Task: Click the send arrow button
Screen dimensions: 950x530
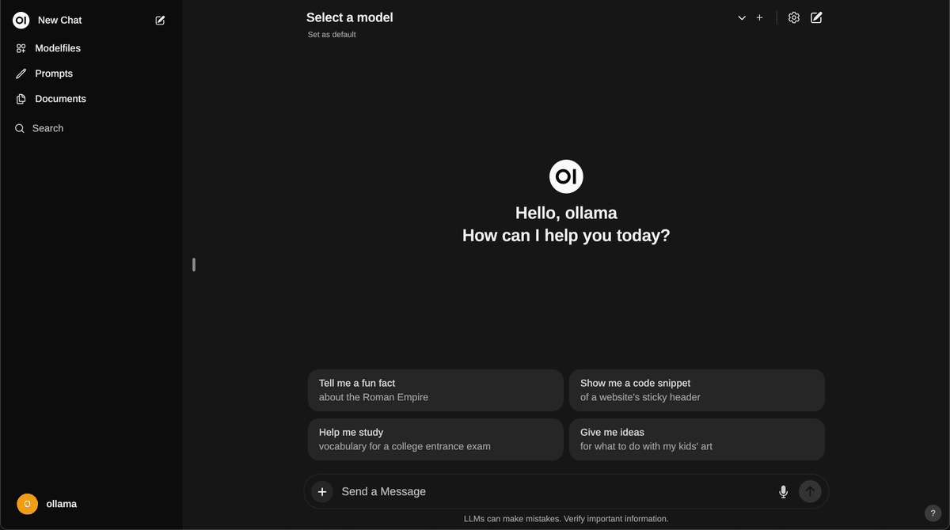Action: 810,491
